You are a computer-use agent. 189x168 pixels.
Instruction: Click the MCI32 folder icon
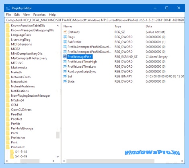coord(8,49)
